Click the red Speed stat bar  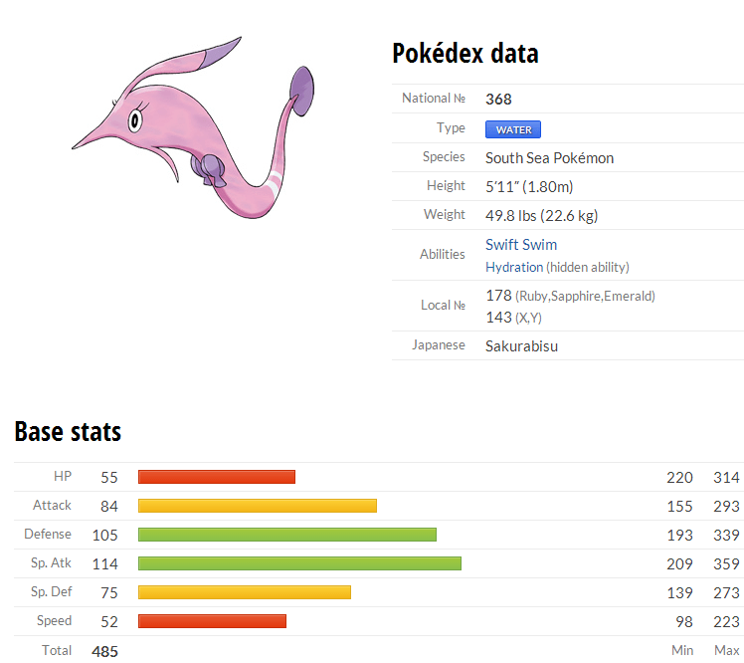pos(213,621)
